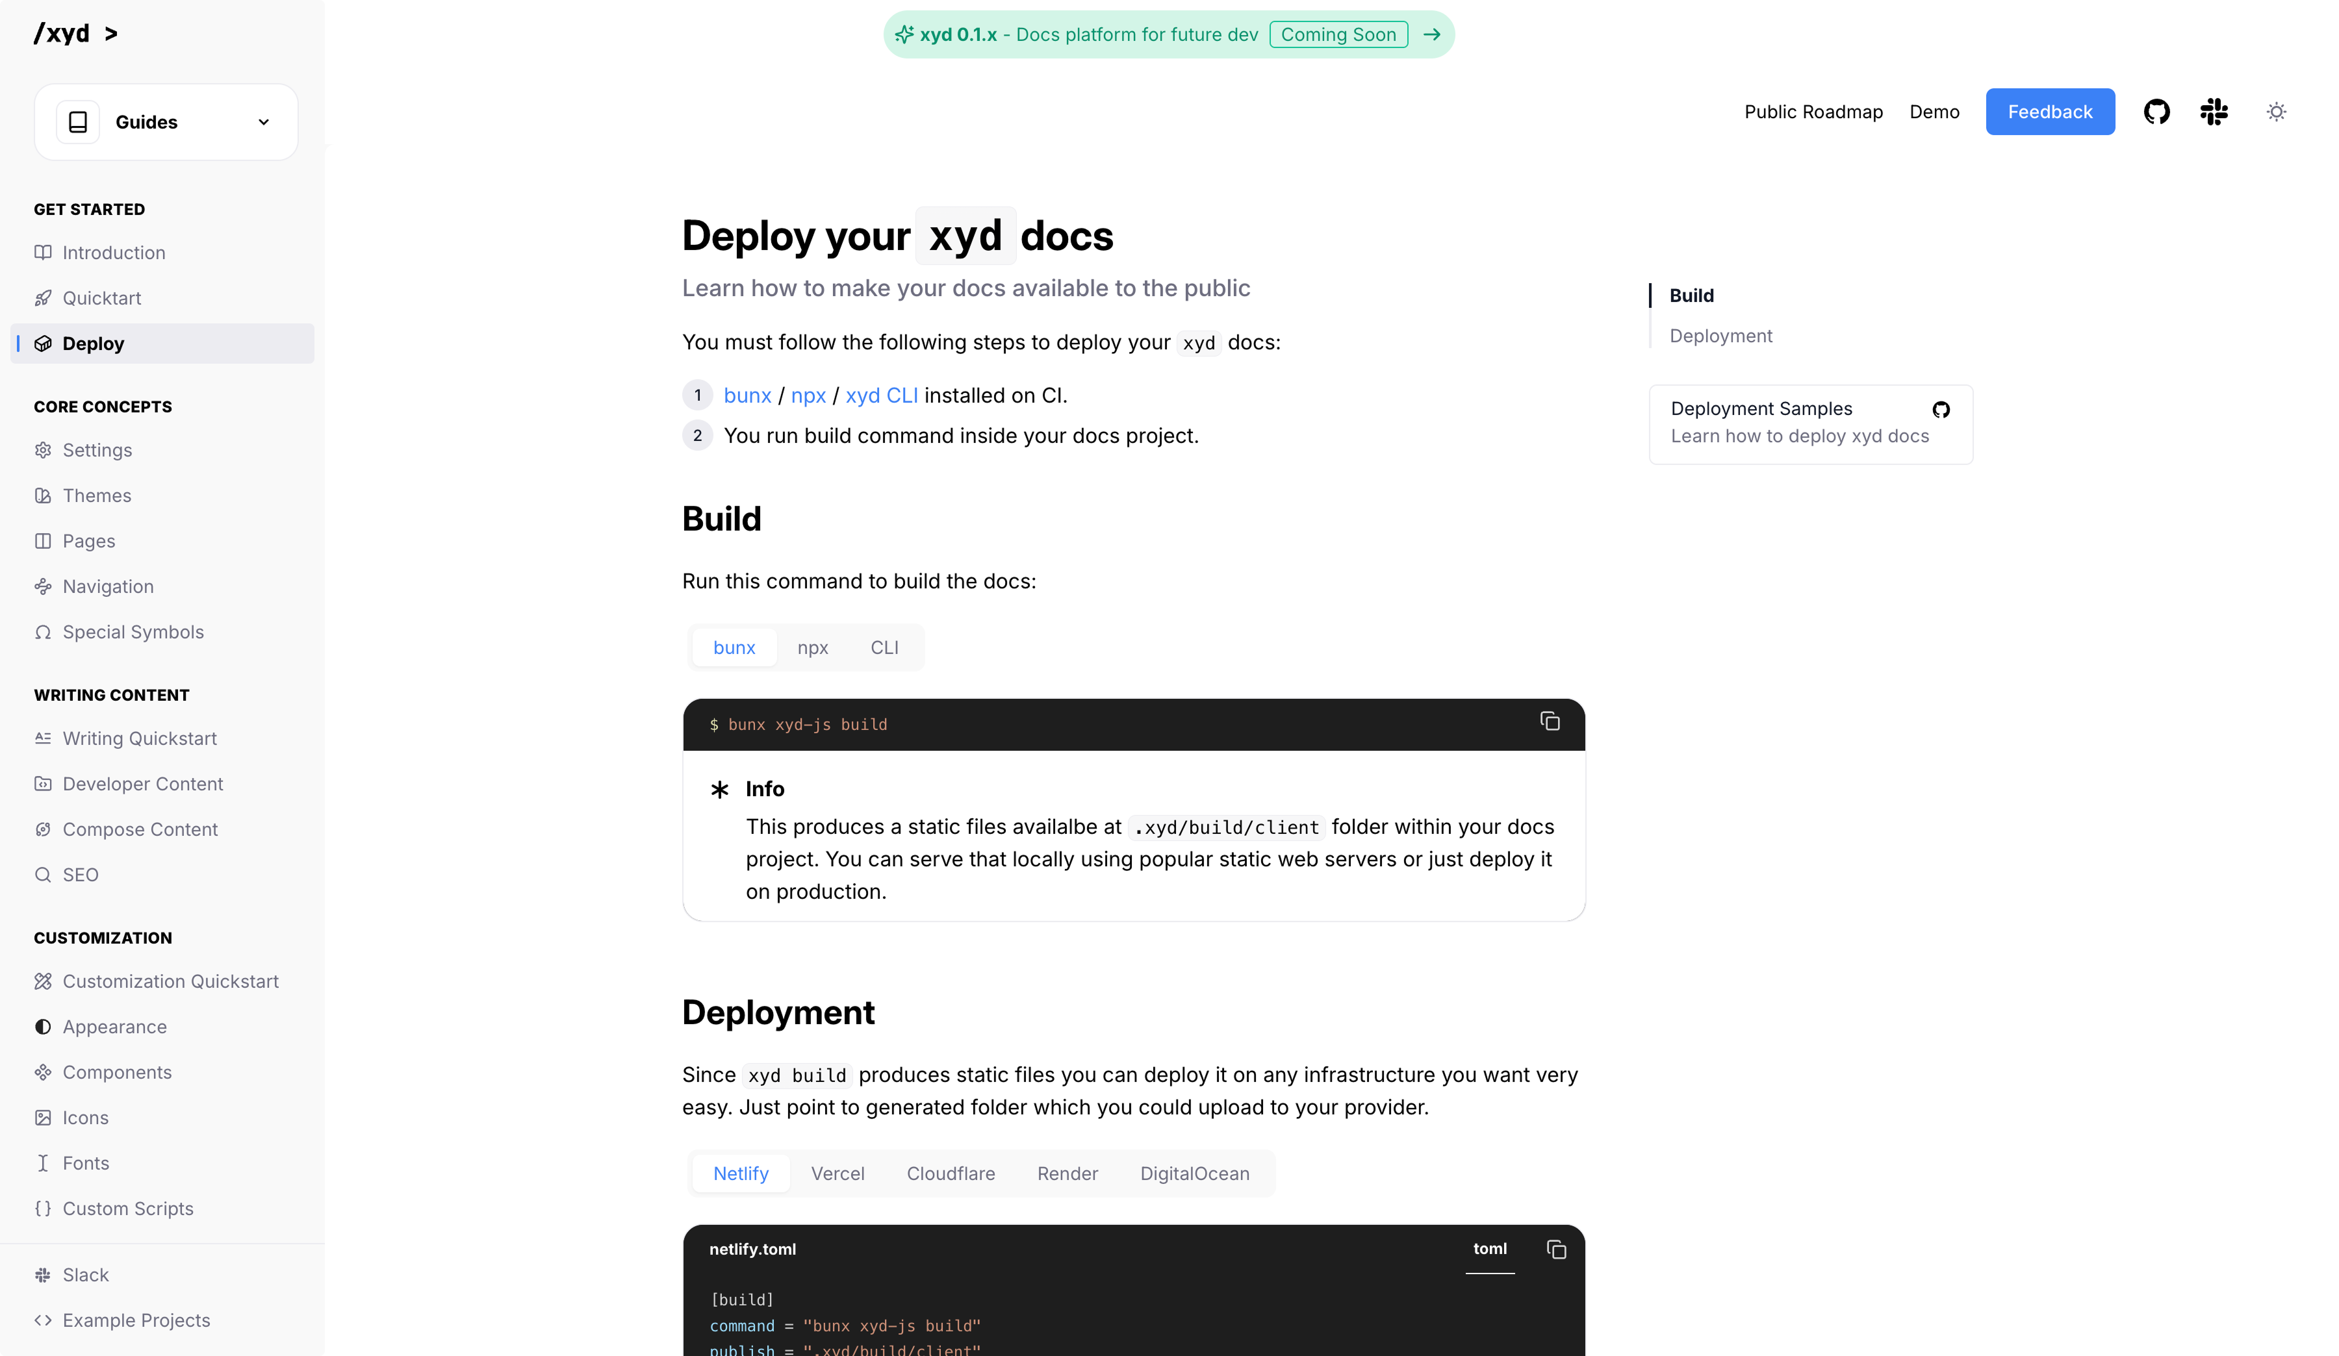Copy the netlify.toml code block
Viewport: 2339px width, 1356px height.
(1557, 1249)
